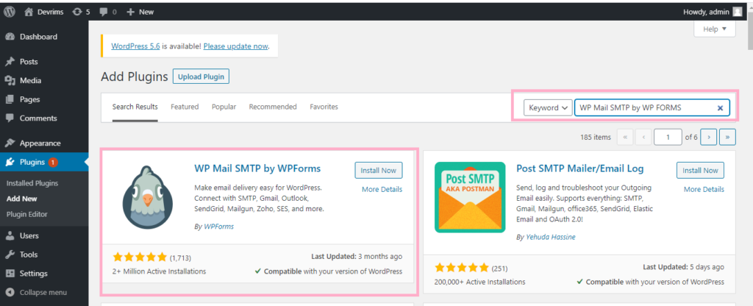Click the Upload Plugin button
753x306 pixels.
201,76
